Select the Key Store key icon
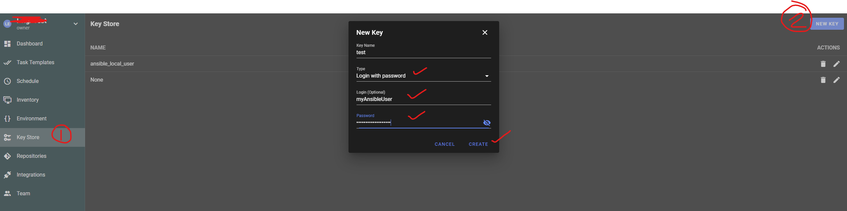Viewport: 847px width, 211px height. pyautogui.click(x=7, y=137)
